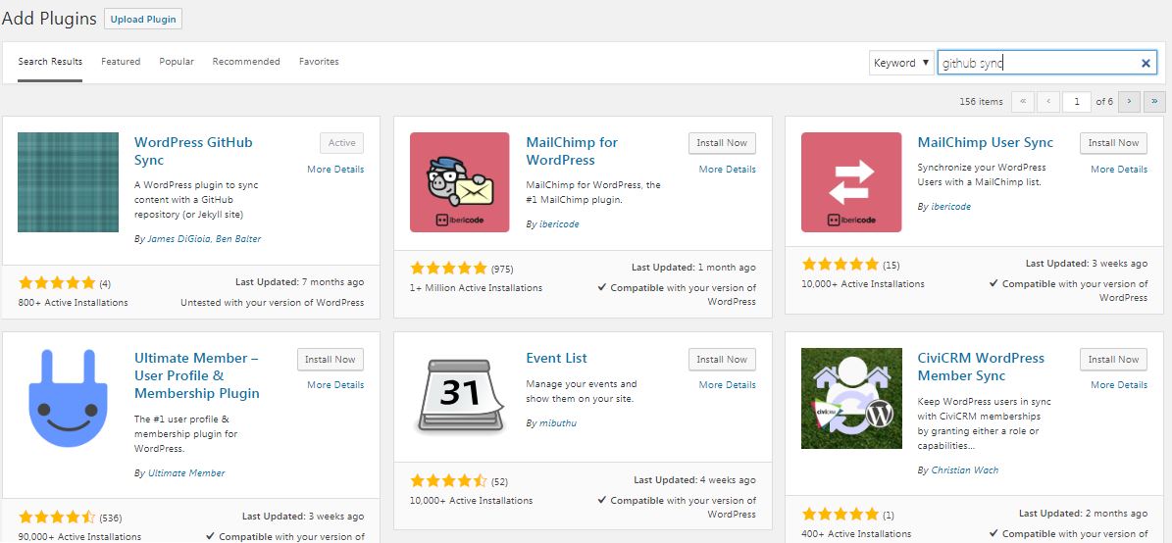Switch to the Search Results tab
The height and width of the screenshot is (543, 1172).
coord(50,62)
